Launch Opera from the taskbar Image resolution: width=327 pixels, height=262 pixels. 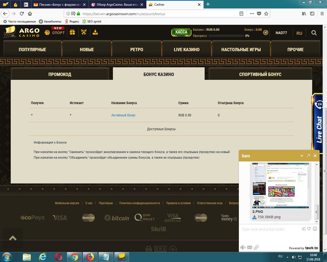pyautogui.click(x=59, y=257)
